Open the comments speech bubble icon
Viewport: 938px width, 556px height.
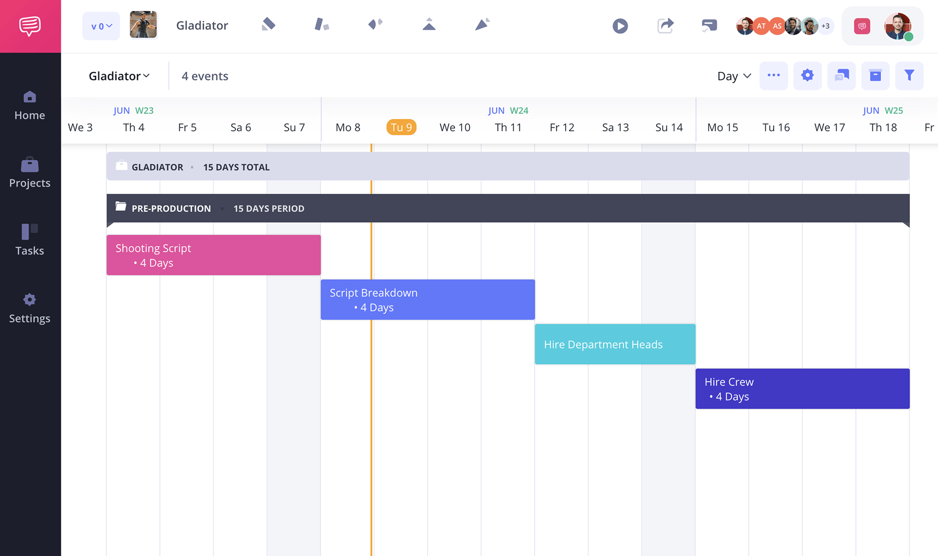coord(709,25)
